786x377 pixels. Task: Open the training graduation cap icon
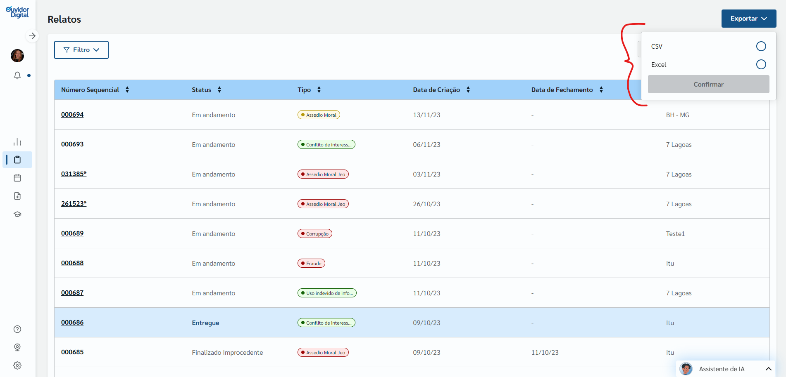click(x=17, y=214)
